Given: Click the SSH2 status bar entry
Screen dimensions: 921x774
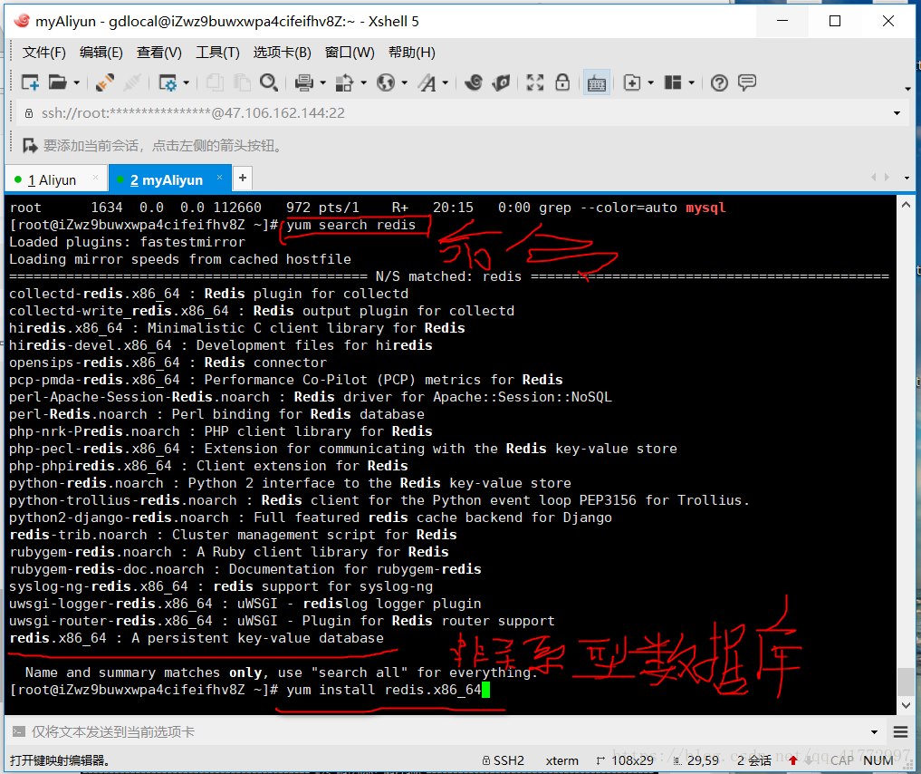Looking at the screenshot, I should 504,760.
